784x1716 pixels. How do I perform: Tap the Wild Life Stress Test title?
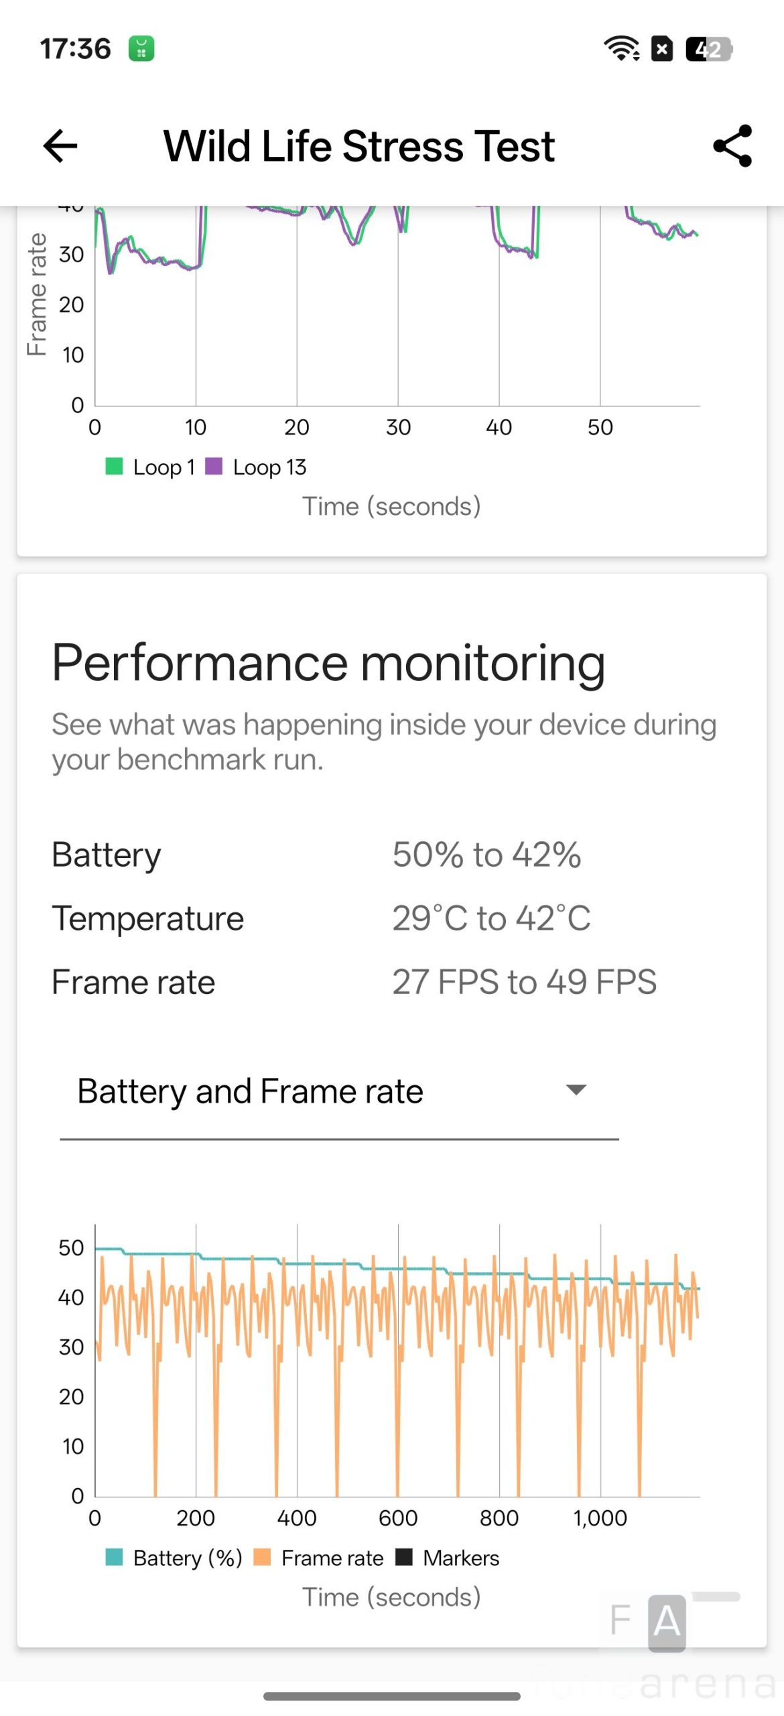click(x=359, y=146)
